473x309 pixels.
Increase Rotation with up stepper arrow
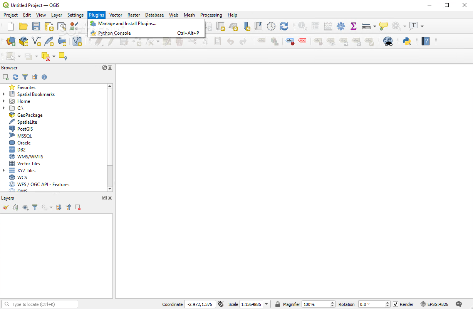[x=387, y=302]
